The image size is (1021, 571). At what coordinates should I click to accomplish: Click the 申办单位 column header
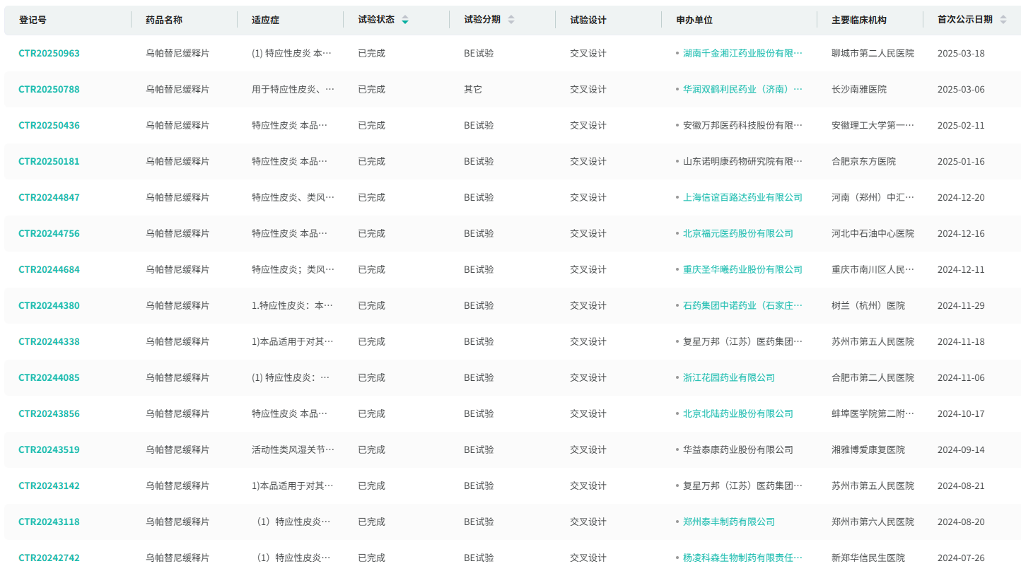[694, 20]
